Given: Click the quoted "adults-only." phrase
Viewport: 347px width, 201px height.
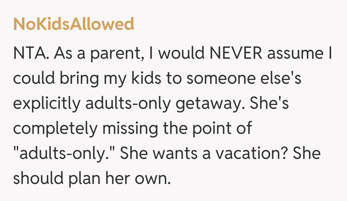Looking at the screenshot, I should [x=67, y=154].
